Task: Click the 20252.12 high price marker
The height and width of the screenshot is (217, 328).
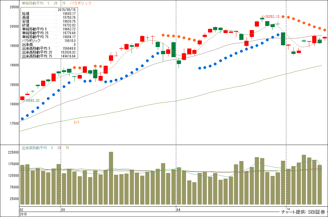Action: point(272,17)
